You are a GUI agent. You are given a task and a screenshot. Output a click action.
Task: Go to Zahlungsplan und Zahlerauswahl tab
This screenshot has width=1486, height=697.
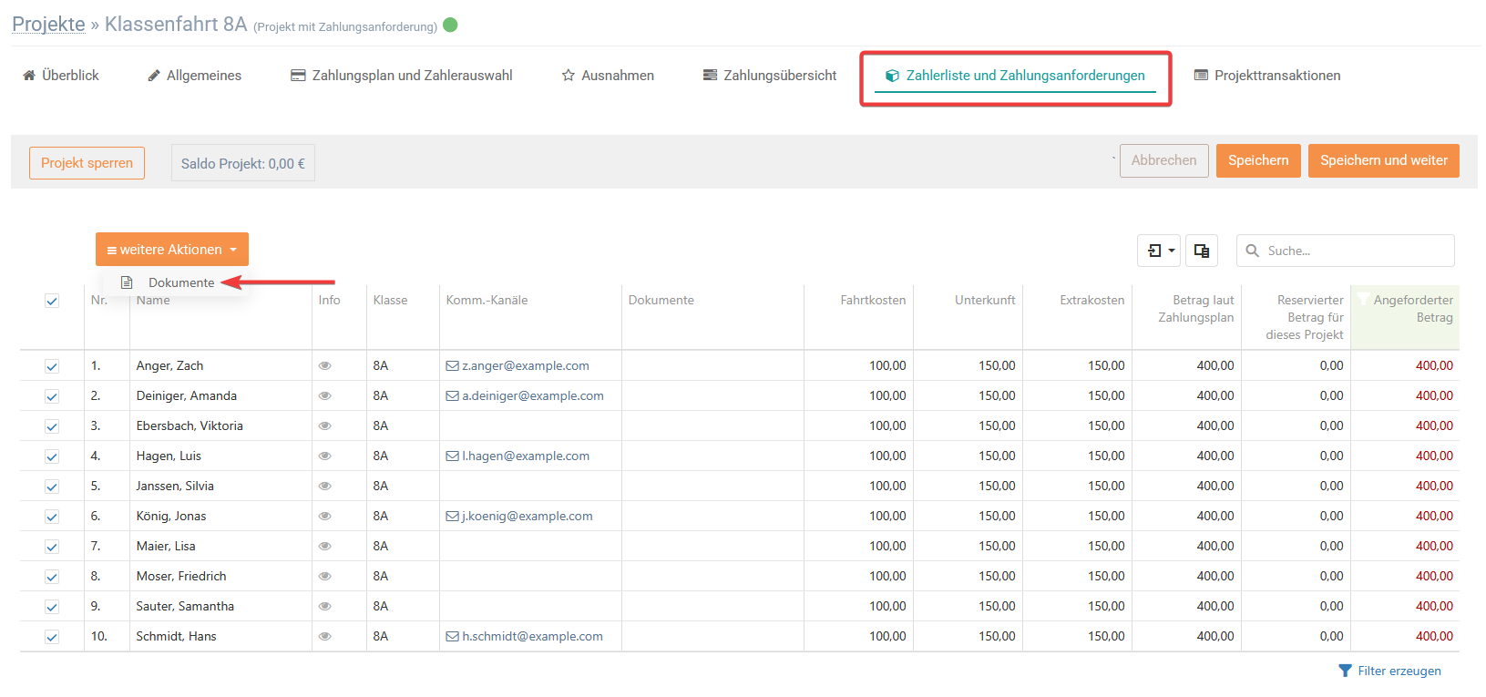[x=402, y=76]
